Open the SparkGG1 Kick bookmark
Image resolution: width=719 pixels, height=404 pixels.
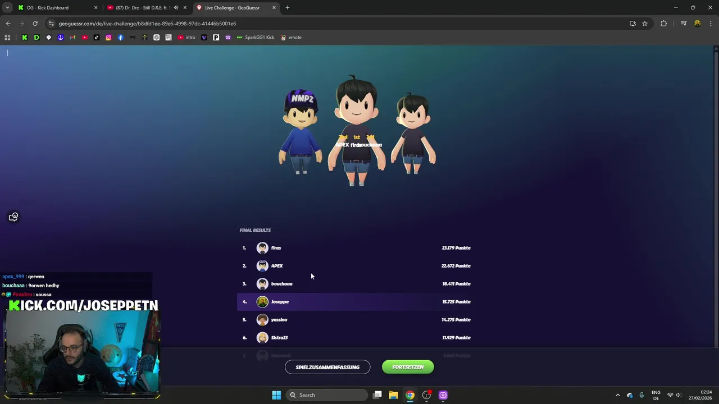(x=256, y=38)
